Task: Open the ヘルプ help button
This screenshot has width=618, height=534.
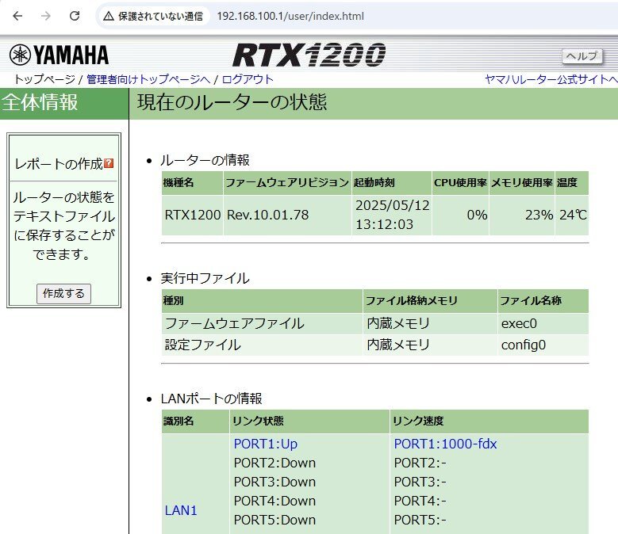Action: pos(582,56)
